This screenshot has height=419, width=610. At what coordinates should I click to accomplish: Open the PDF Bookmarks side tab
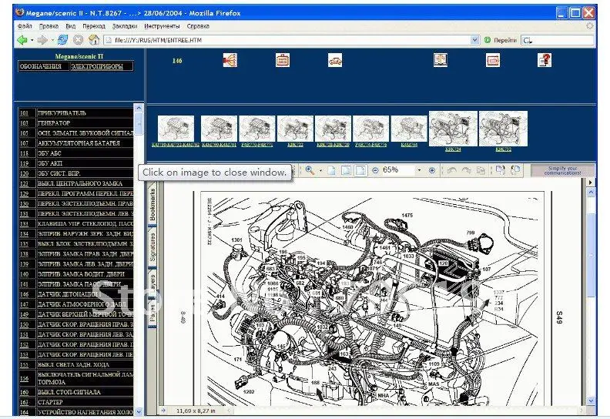coord(152,204)
